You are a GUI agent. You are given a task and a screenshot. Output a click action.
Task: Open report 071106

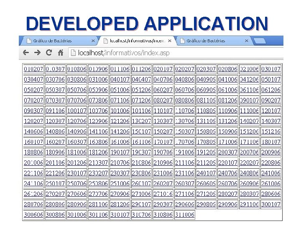[120, 100]
